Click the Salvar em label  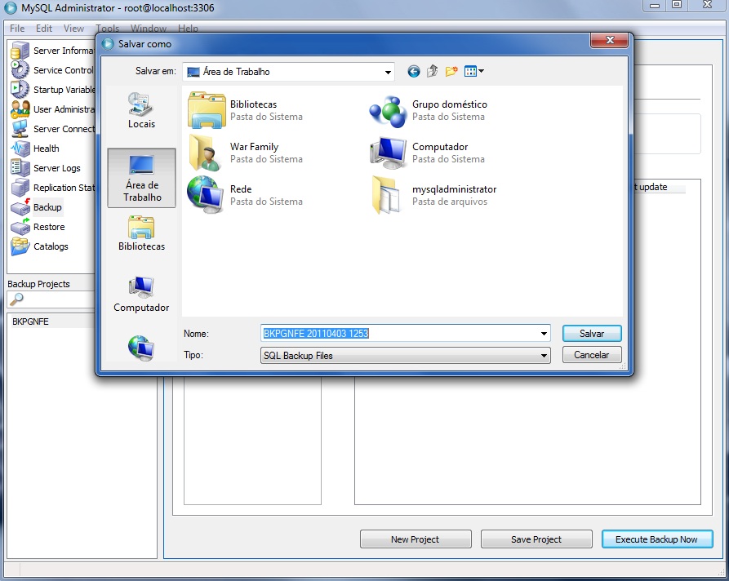(156, 71)
